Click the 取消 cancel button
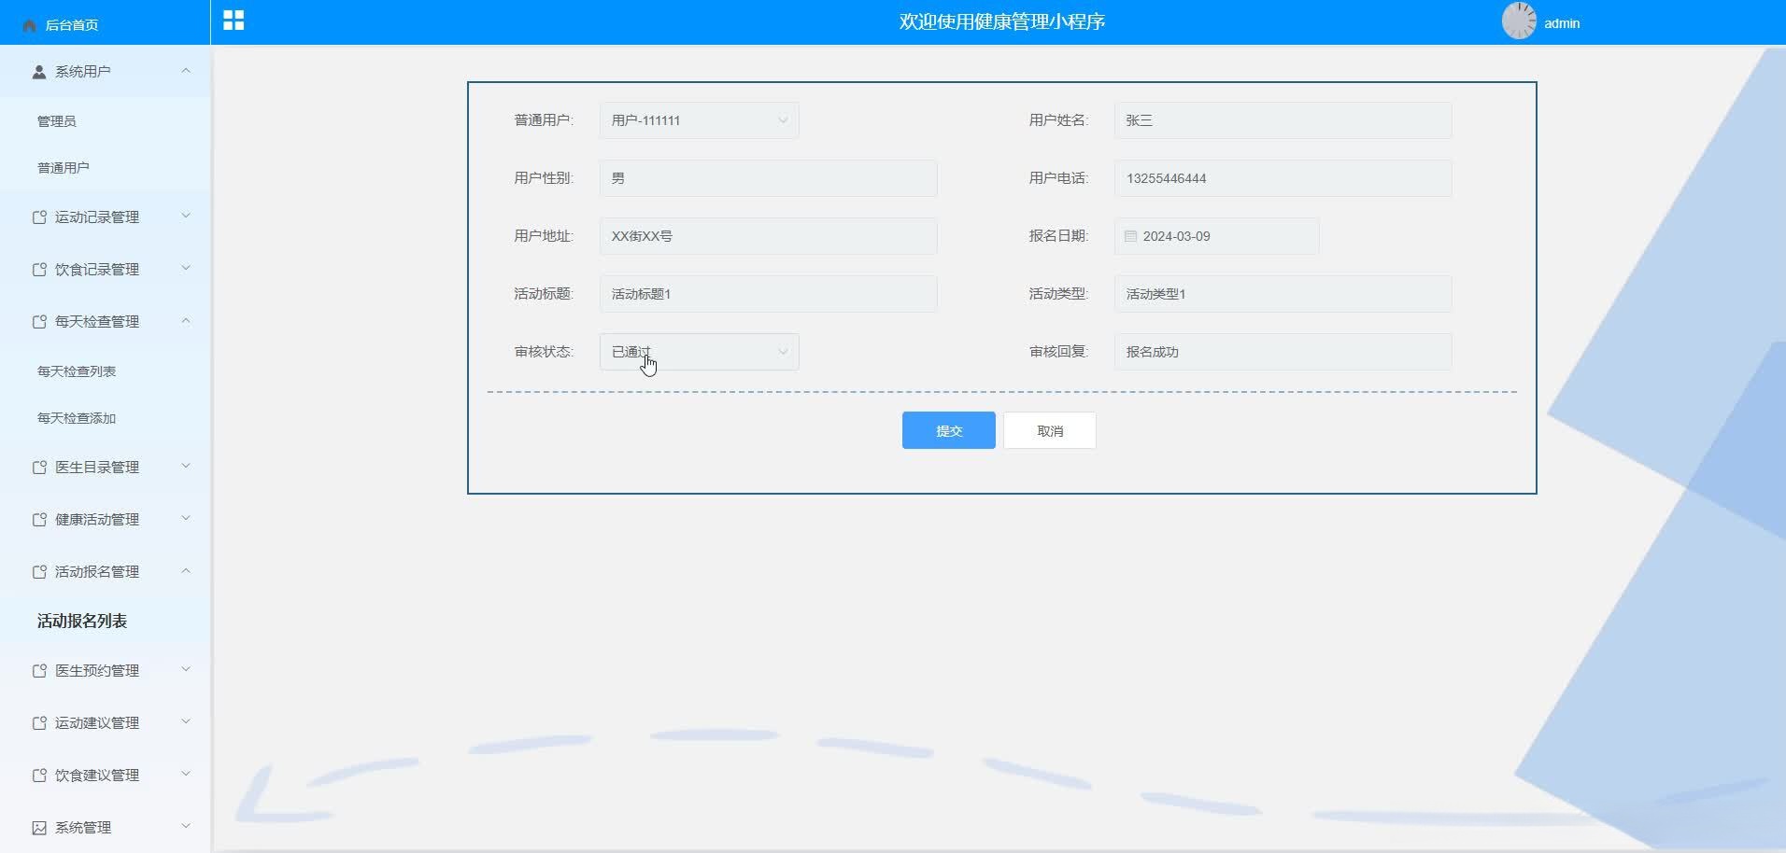Viewport: 1786px width, 853px height. click(x=1048, y=430)
